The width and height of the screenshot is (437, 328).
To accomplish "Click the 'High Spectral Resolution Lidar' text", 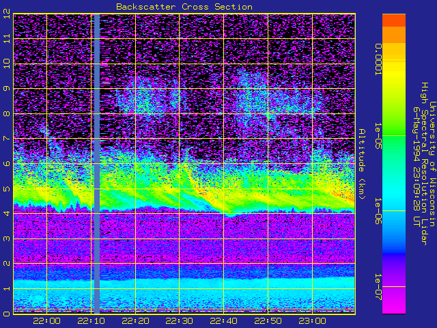I will click(424, 164).
